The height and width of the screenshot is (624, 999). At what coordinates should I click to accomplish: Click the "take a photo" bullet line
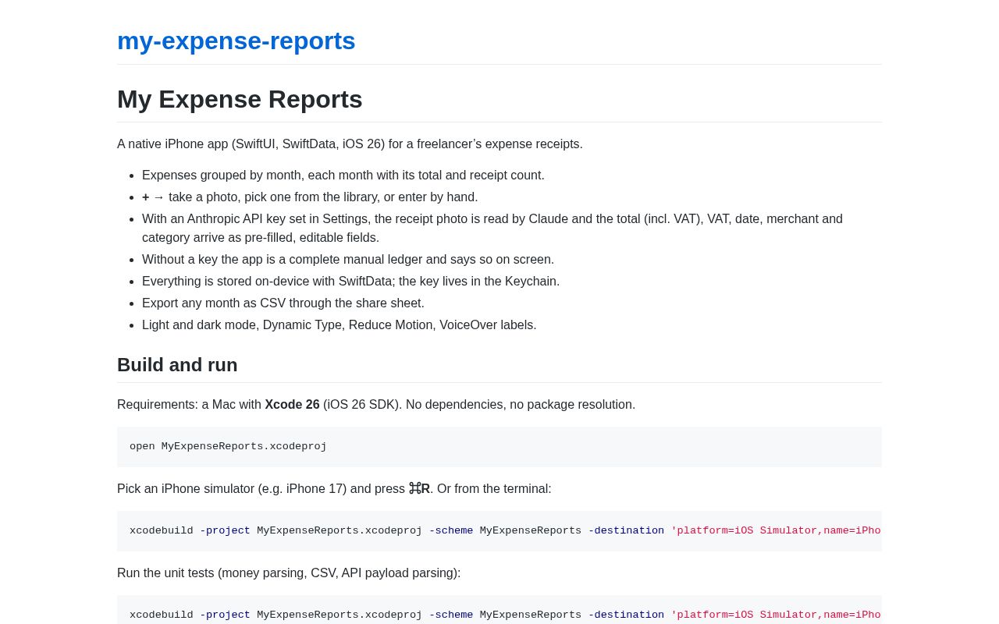tap(310, 197)
